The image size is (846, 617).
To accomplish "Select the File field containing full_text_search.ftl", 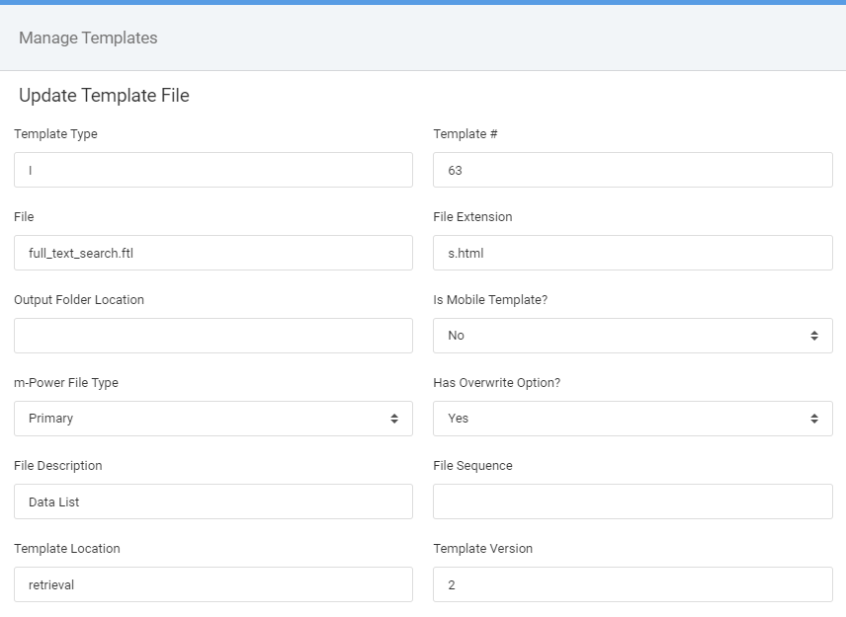I will pos(213,253).
